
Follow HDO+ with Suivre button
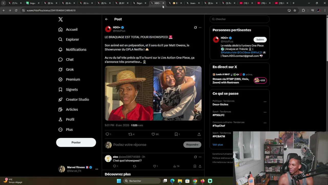pos(260,40)
